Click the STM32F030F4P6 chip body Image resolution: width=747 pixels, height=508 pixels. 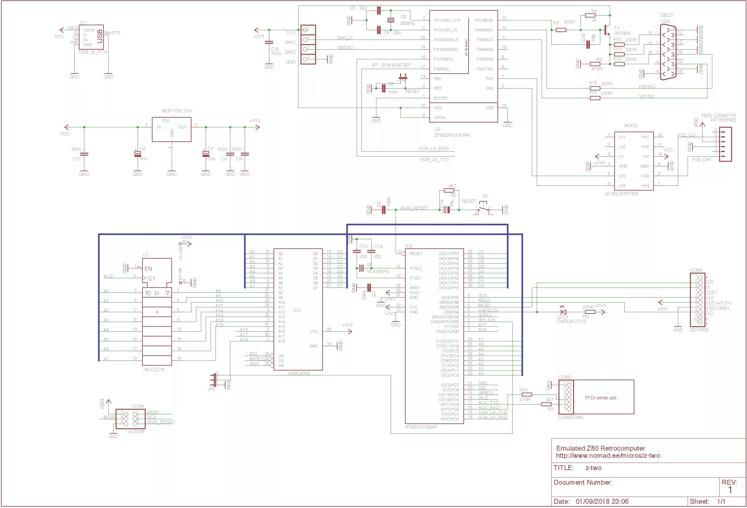463,66
